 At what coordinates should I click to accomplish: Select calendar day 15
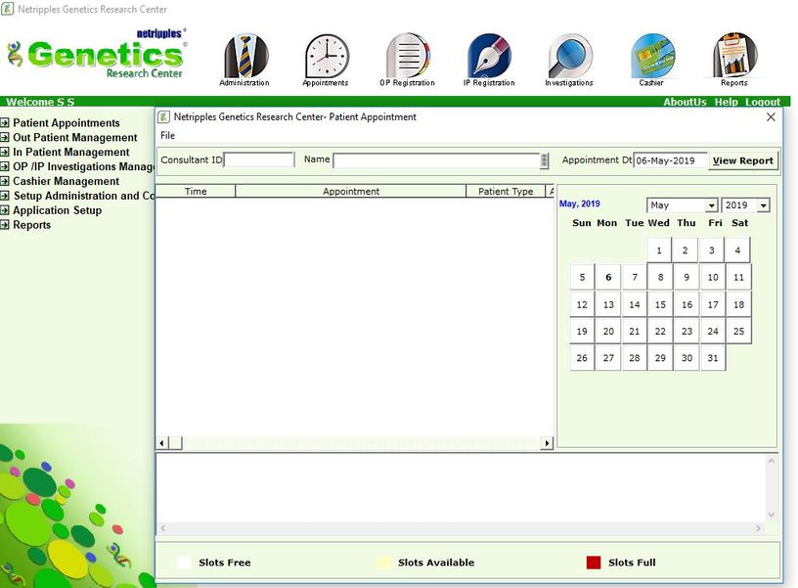[660, 304]
